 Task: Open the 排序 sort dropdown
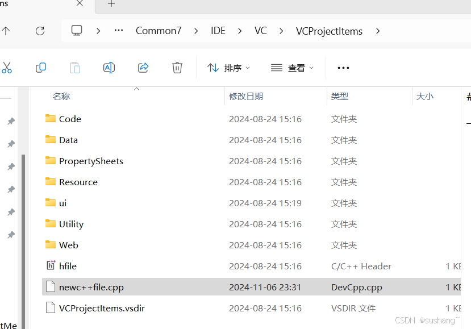click(x=228, y=68)
